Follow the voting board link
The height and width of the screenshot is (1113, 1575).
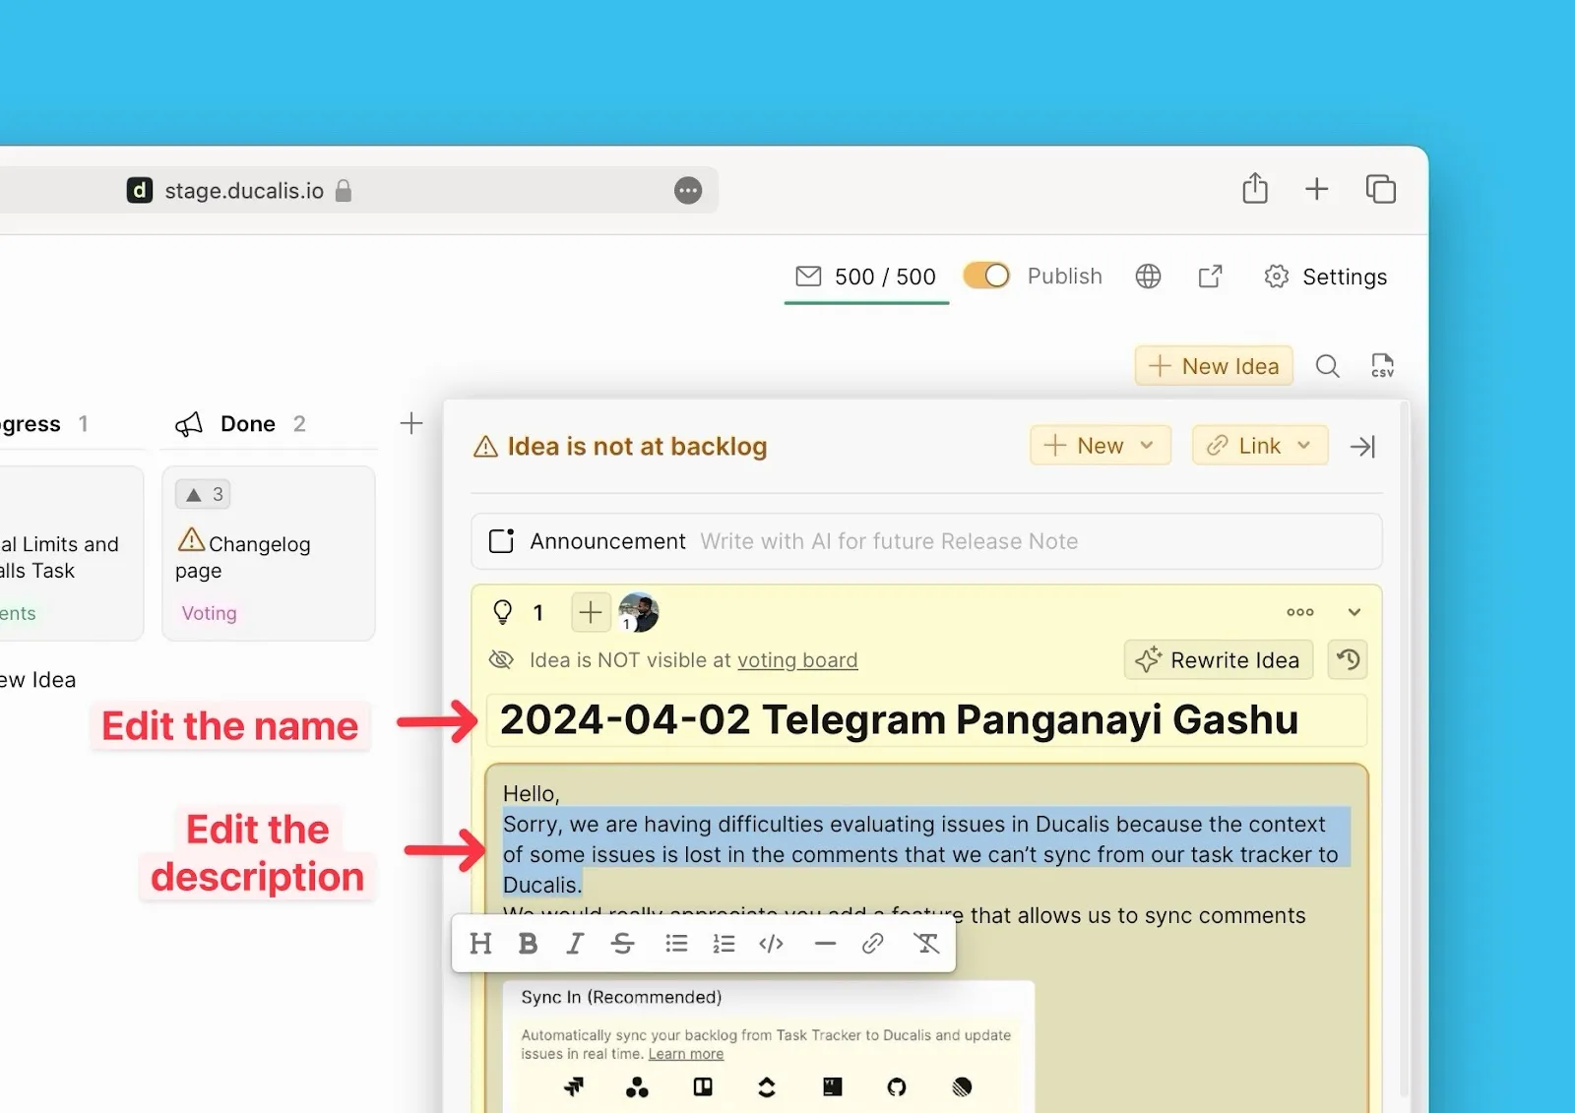797,660
